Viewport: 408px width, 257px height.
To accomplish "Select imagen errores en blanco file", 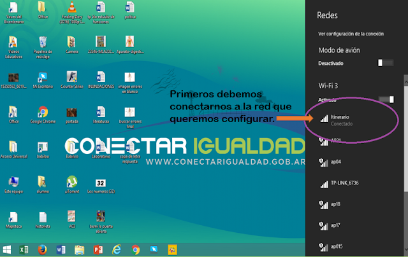I will tap(130, 83).
